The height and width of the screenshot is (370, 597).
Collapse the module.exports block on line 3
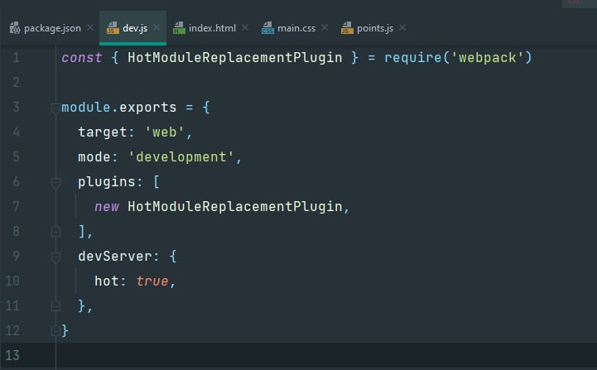click(x=55, y=108)
